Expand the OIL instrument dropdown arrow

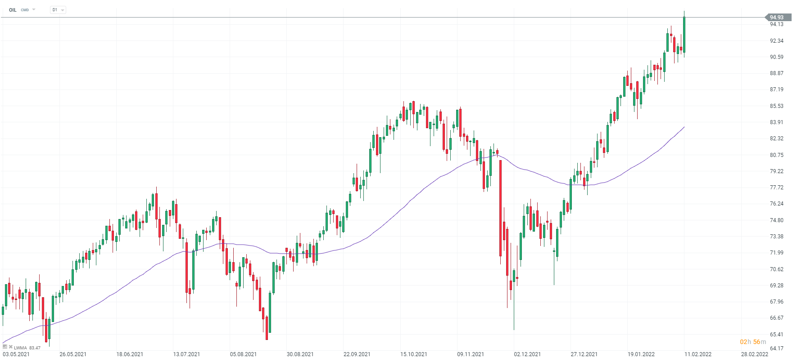(x=34, y=9)
